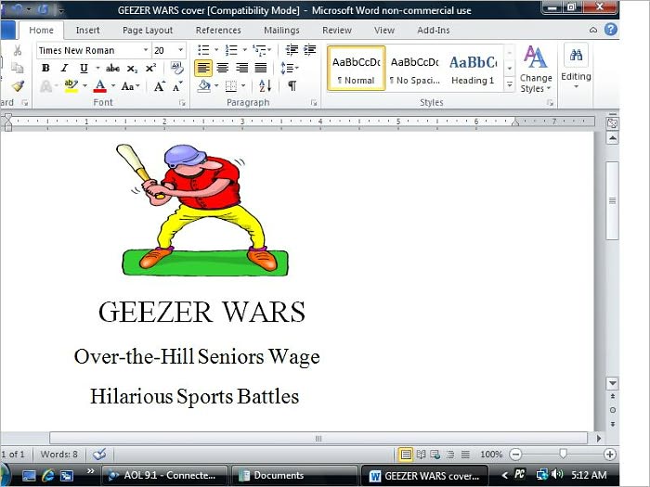Open the References tab
Viewport: 650px width, 487px height.
pos(218,31)
